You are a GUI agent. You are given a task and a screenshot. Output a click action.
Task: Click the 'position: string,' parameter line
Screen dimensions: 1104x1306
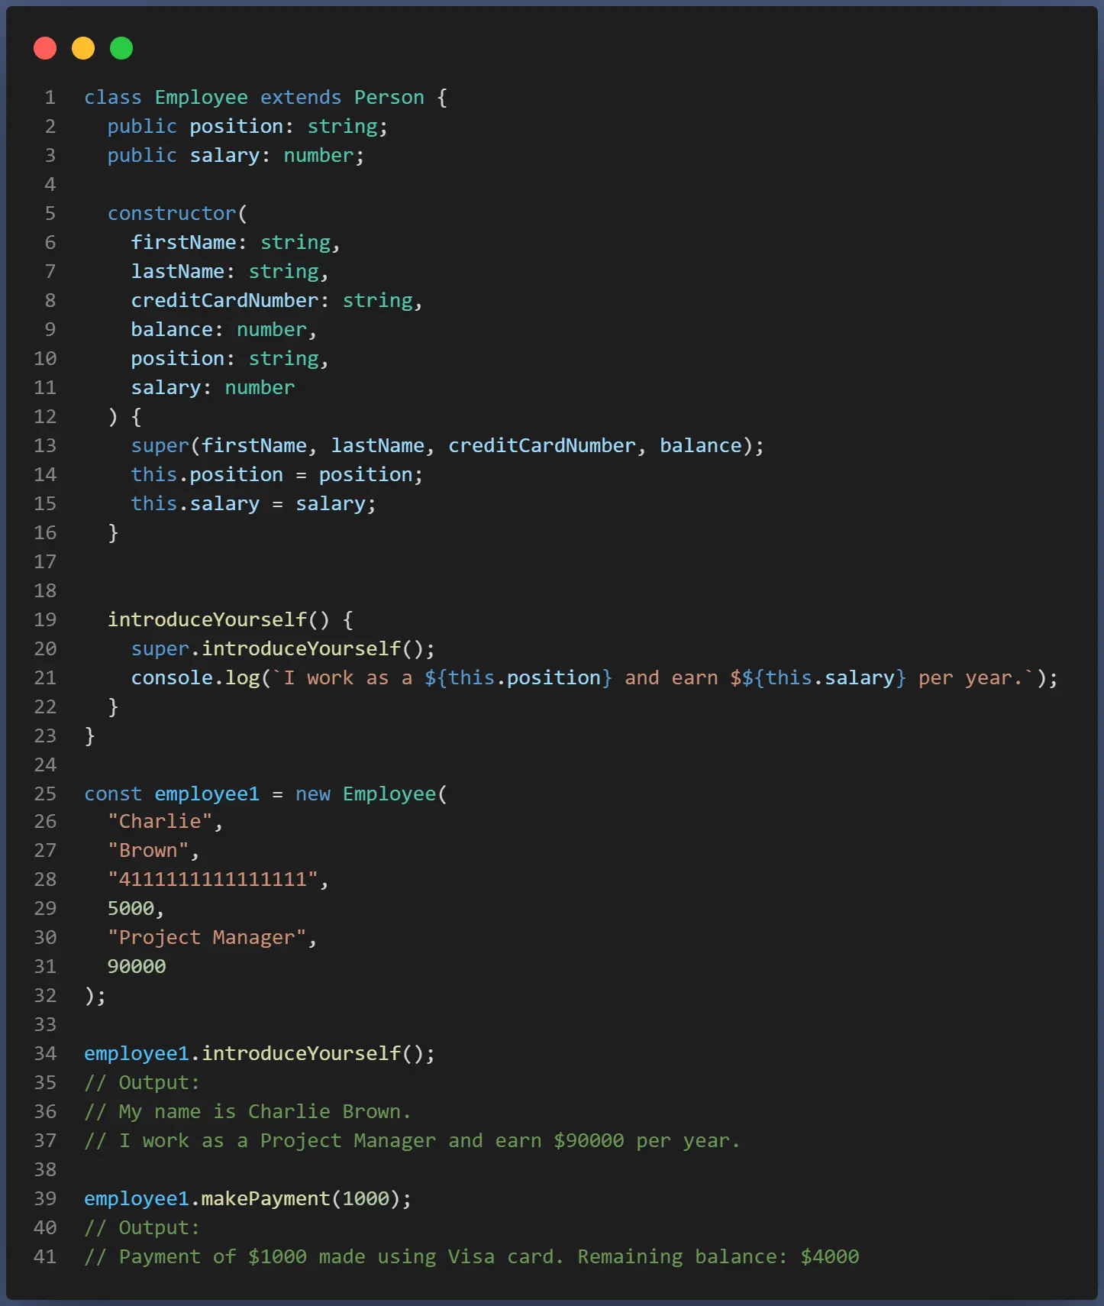click(230, 359)
